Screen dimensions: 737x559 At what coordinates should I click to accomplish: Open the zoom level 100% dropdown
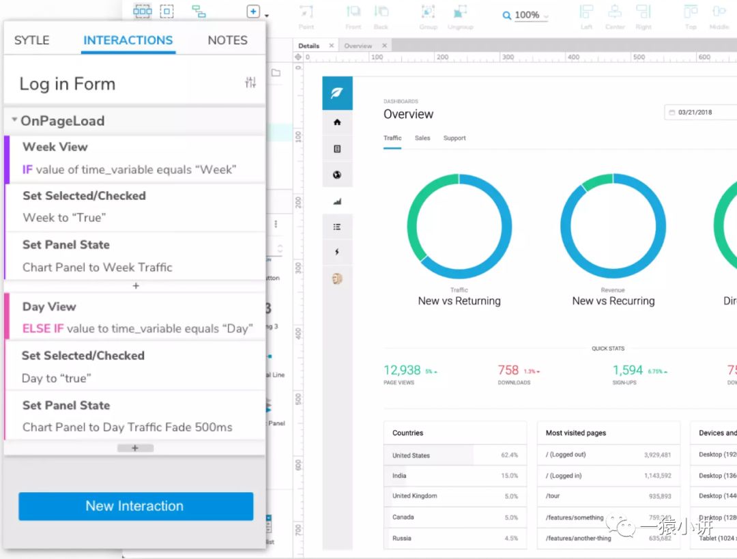[x=526, y=15]
